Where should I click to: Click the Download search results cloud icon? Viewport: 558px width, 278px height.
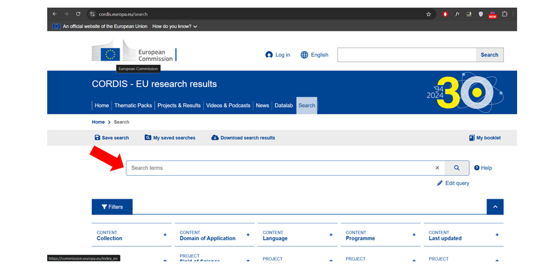coord(215,137)
